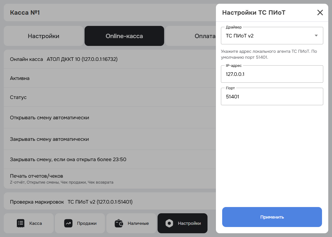Click the Активна row

point(110,78)
